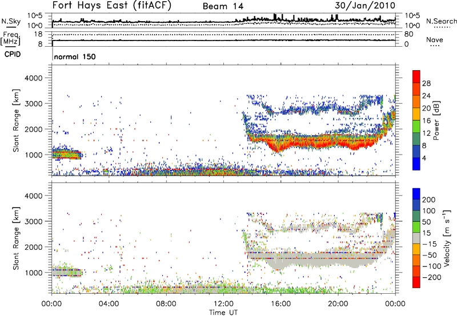Pick the light green 15–50 velocity colorbar segment
The image size is (457, 316).
click(x=416, y=227)
